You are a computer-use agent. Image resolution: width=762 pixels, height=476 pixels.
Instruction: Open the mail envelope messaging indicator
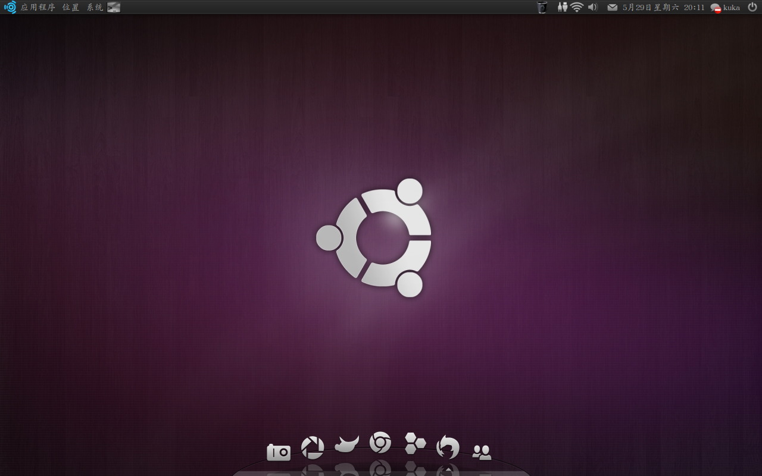(x=612, y=7)
